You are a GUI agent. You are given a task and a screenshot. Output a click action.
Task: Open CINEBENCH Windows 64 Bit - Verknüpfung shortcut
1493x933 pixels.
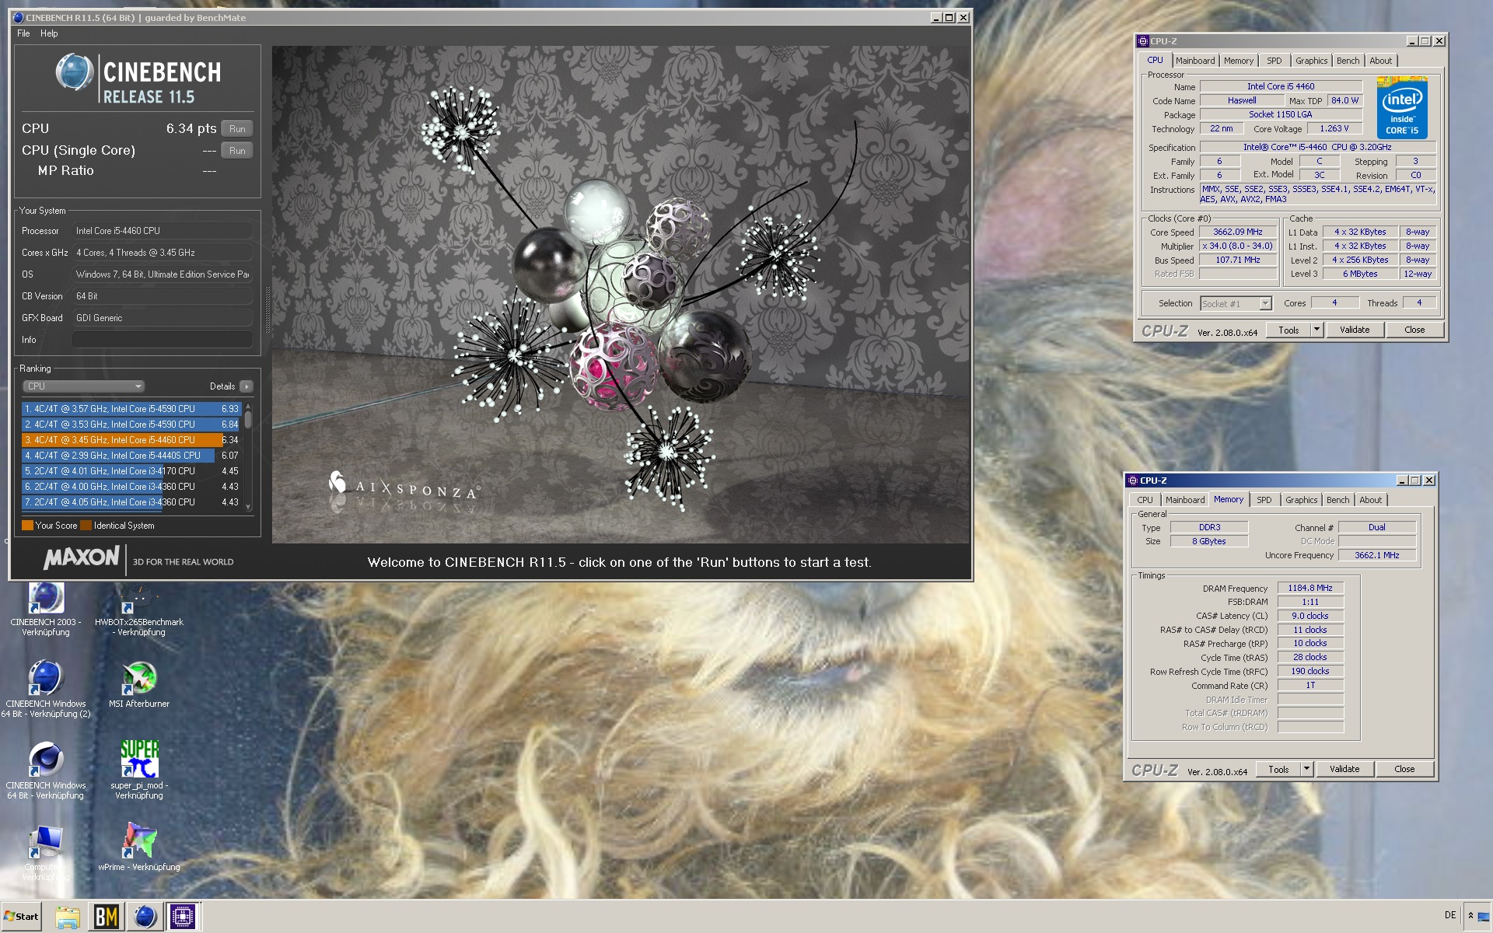pos(46,771)
